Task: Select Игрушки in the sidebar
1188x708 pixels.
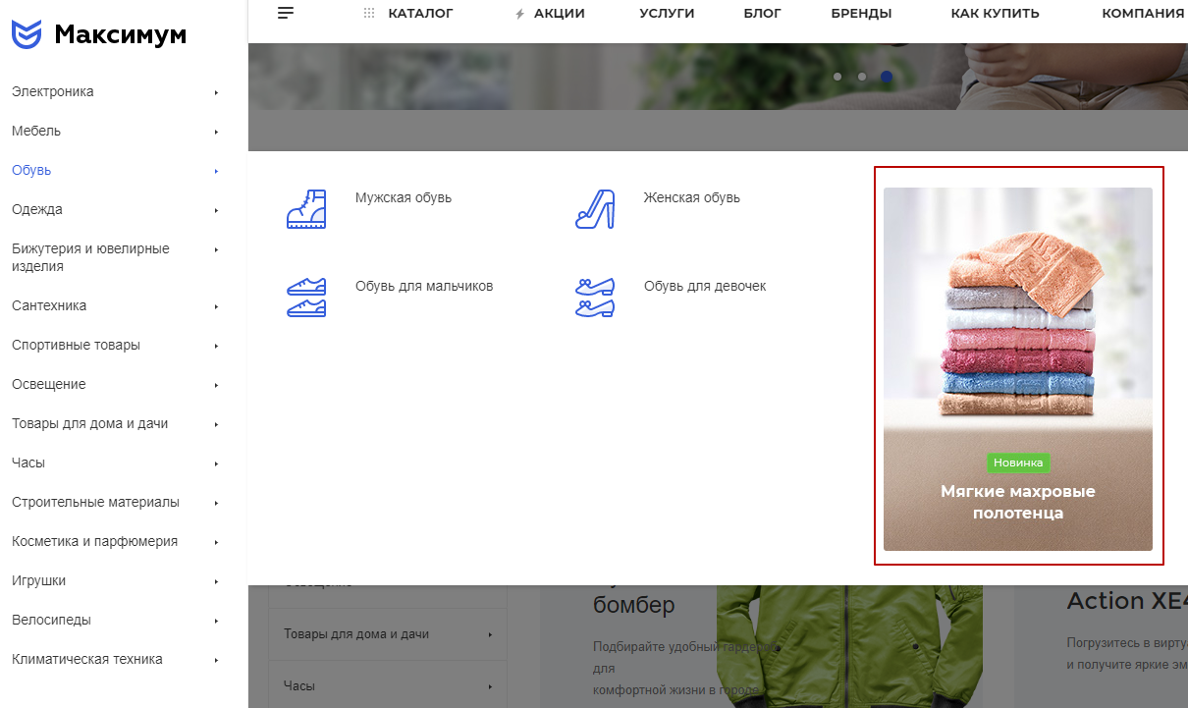Action: [x=39, y=580]
